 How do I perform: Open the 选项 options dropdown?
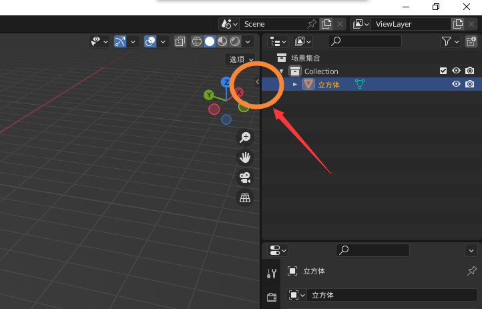pyautogui.click(x=241, y=59)
